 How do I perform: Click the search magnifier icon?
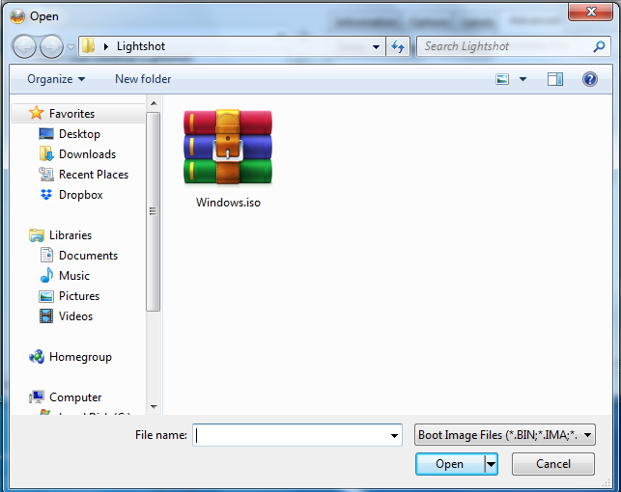599,46
